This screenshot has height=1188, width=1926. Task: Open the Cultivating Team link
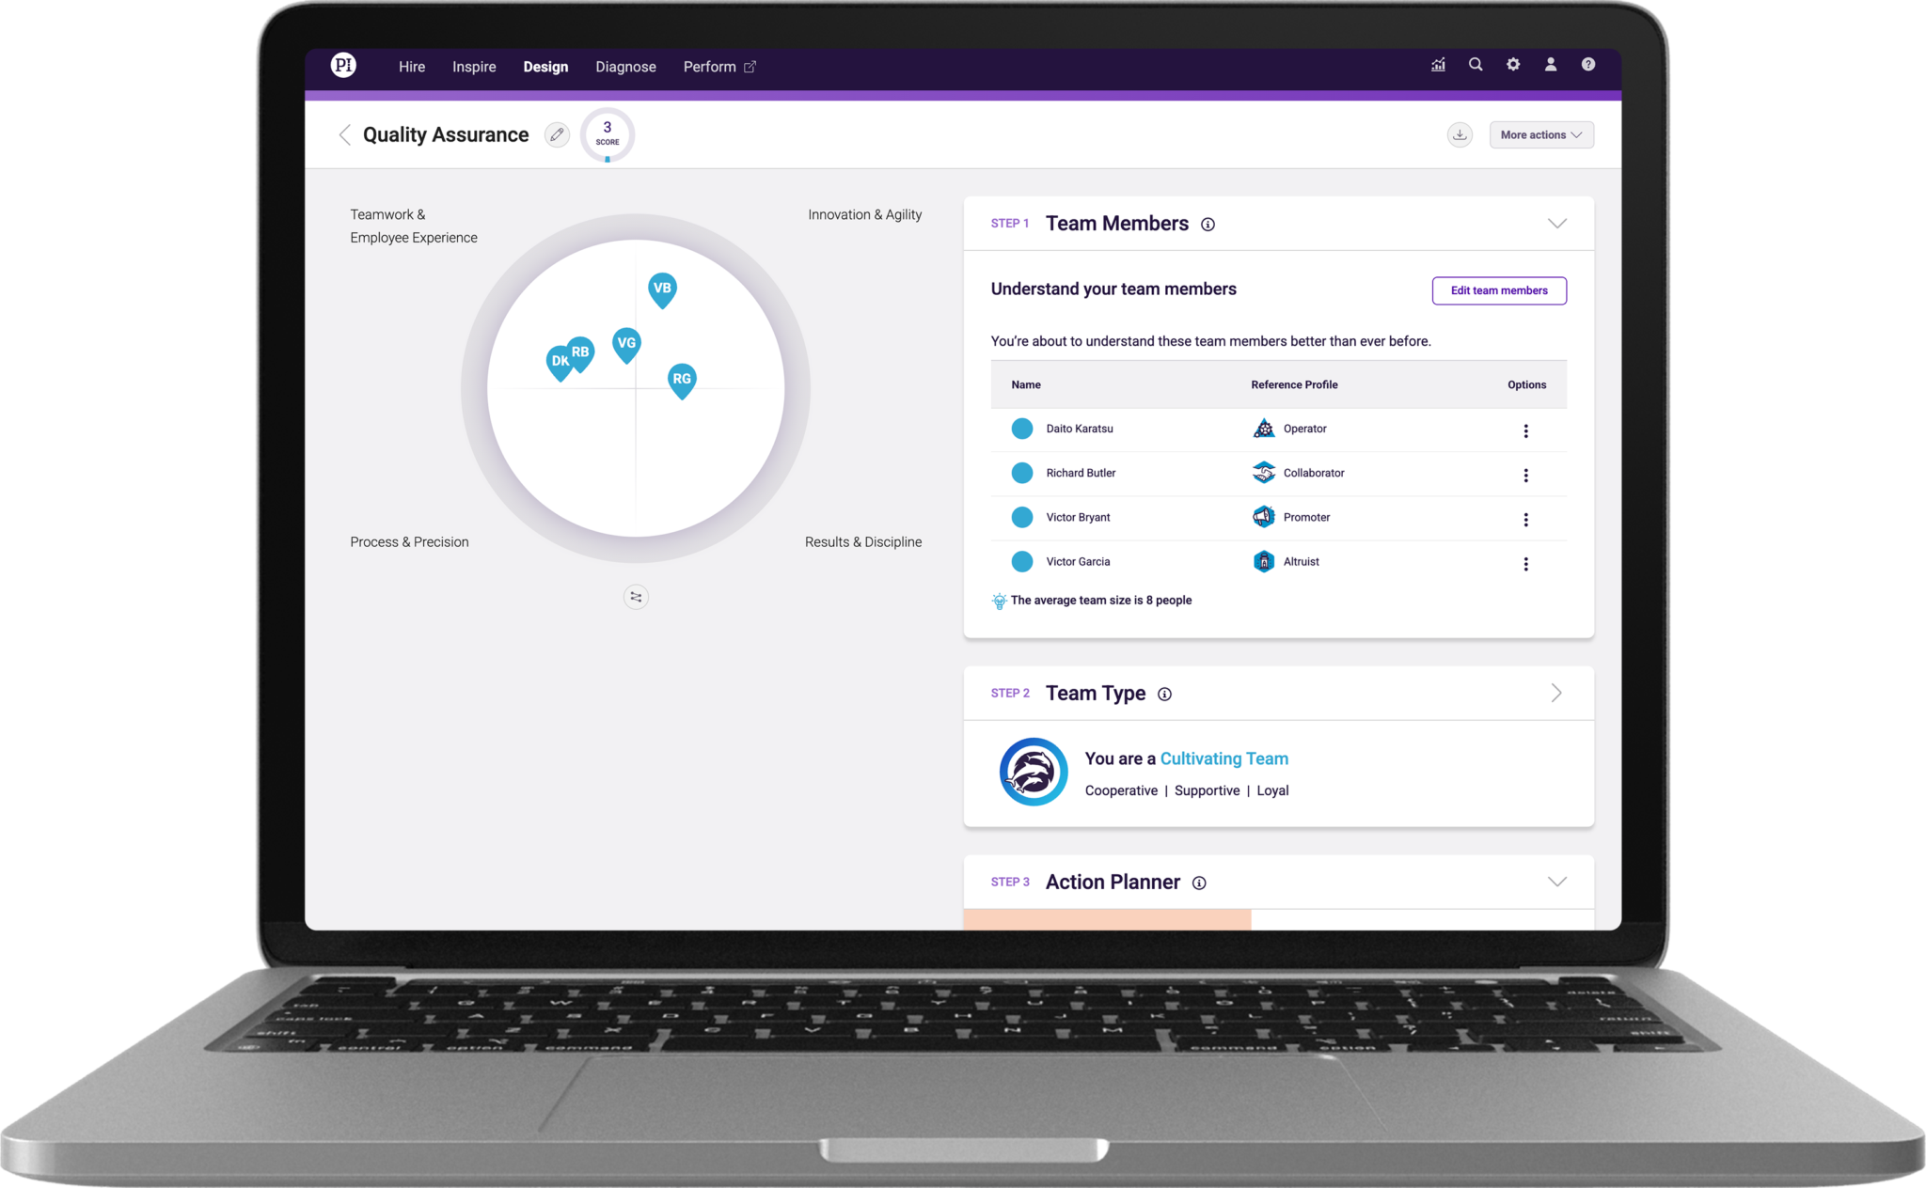tap(1223, 758)
